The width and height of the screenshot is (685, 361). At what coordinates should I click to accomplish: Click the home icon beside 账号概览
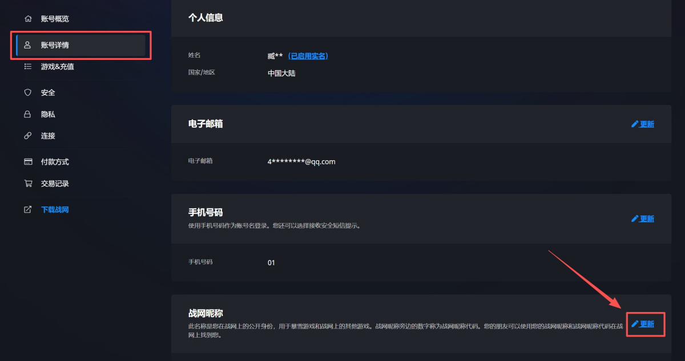[27, 19]
